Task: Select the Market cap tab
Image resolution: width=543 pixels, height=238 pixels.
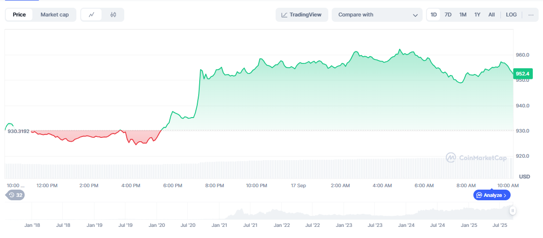Action: coord(54,15)
